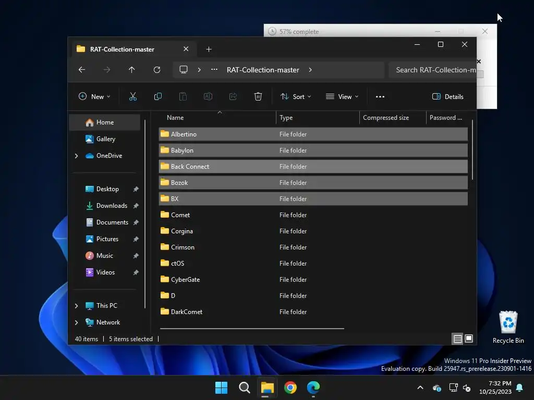
Task: Select Gallery in navigation pane
Action: tap(104, 139)
